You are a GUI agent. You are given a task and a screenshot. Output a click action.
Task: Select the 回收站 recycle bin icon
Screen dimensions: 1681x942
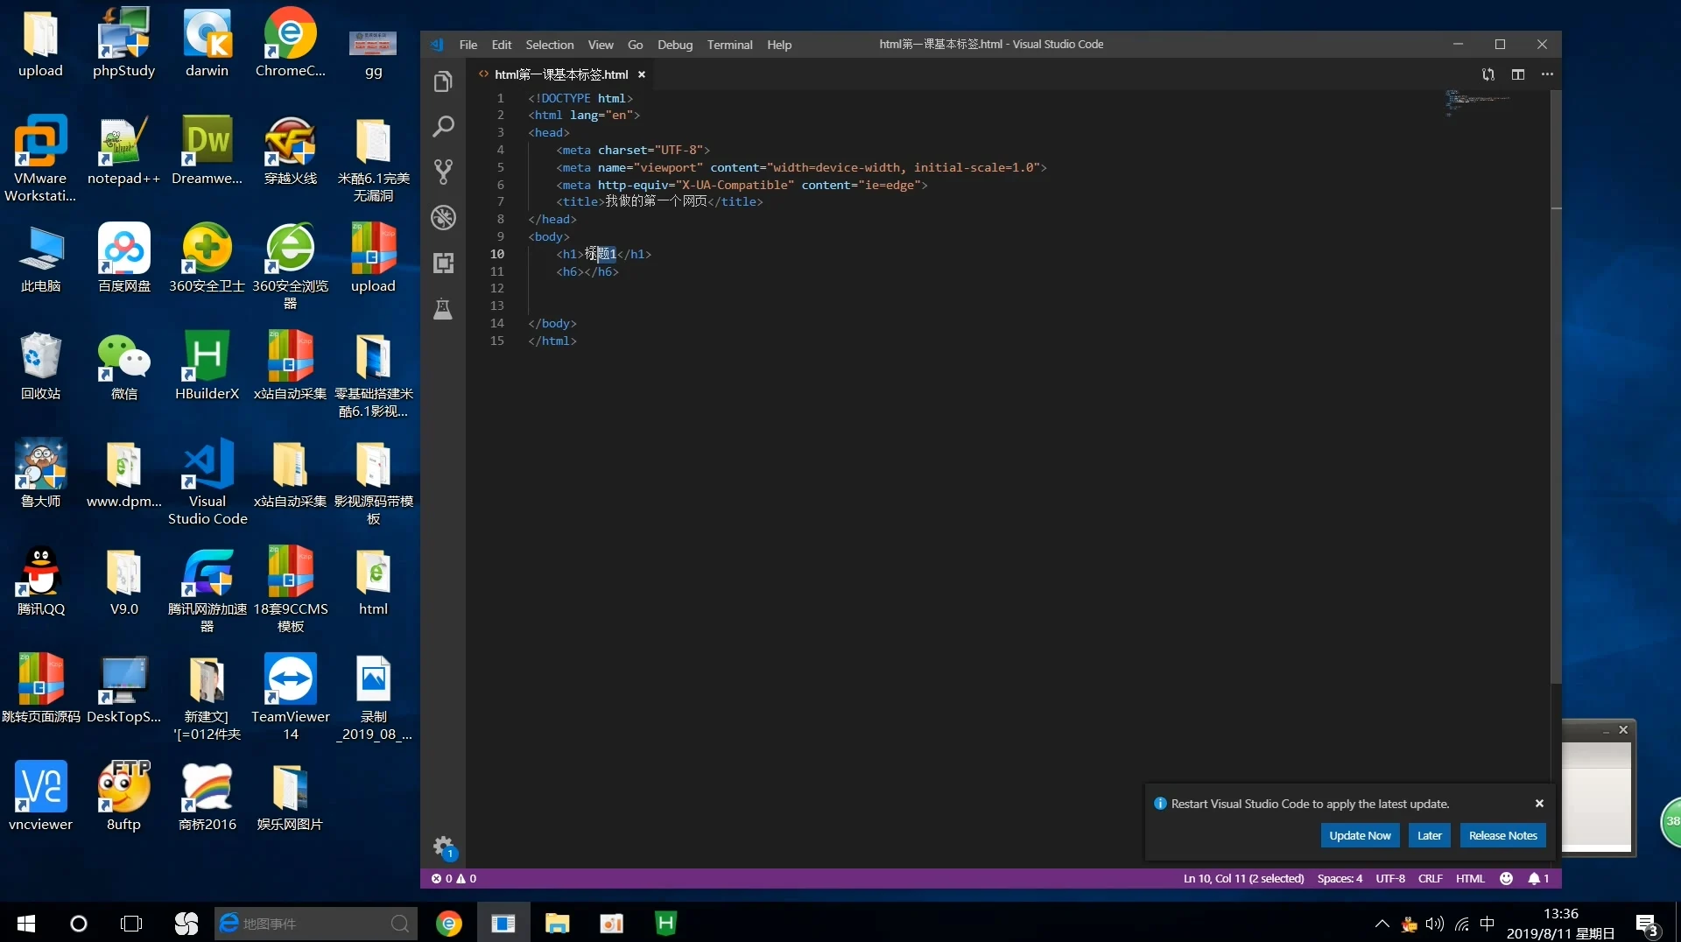[x=40, y=366]
